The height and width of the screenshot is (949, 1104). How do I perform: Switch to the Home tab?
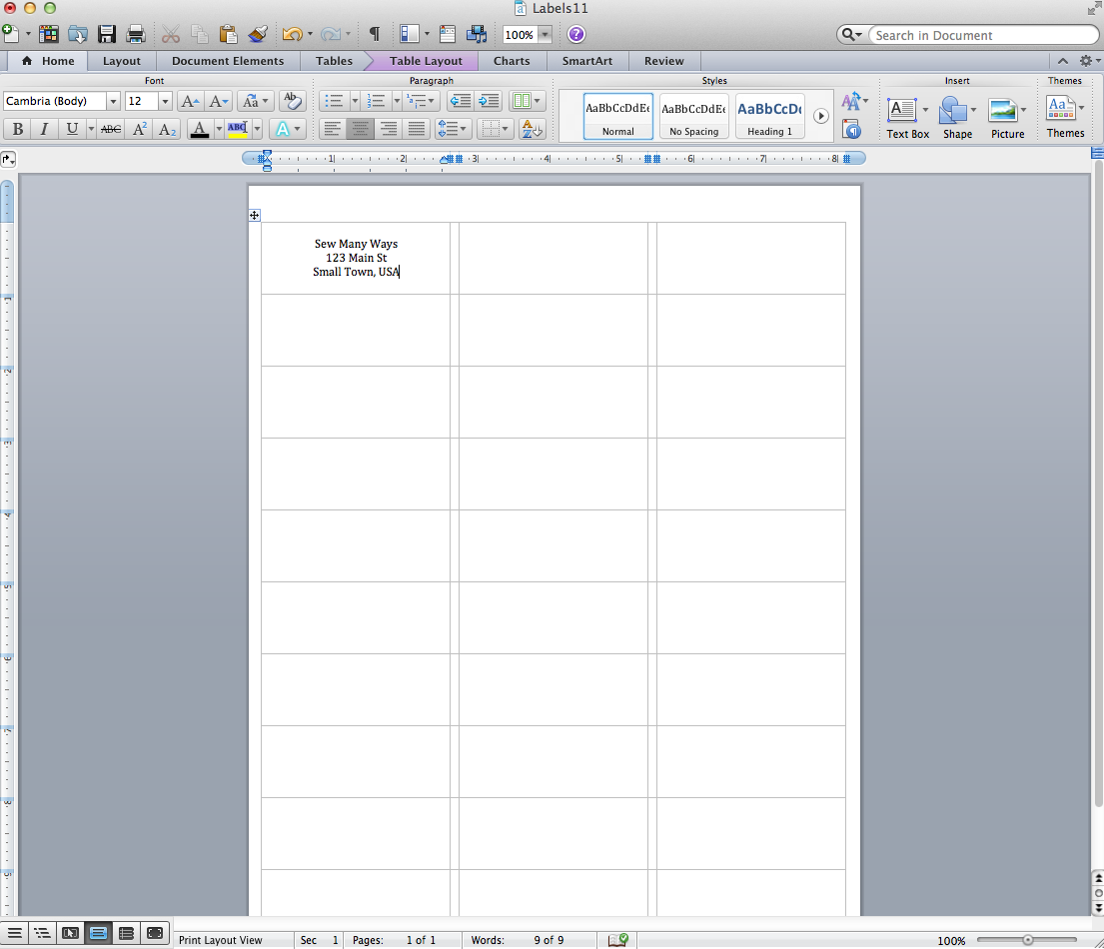coord(48,61)
